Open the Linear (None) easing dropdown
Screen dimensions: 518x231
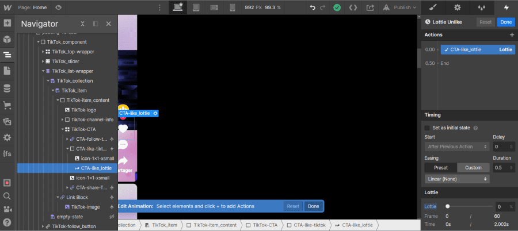pos(457,179)
